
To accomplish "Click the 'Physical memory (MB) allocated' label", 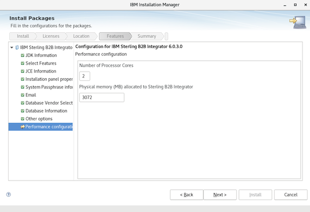I will coord(136,87).
